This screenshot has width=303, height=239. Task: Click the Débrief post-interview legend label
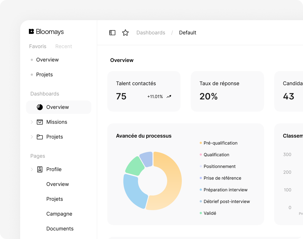click(x=227, y=201)
